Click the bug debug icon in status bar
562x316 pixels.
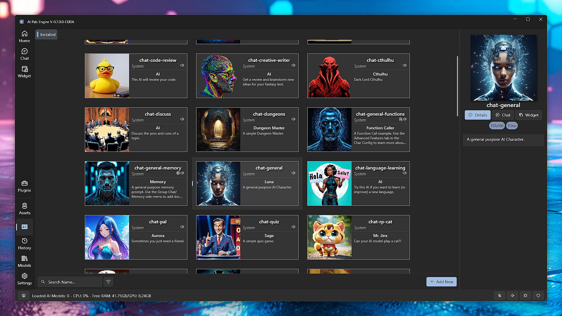click(525, 296)
